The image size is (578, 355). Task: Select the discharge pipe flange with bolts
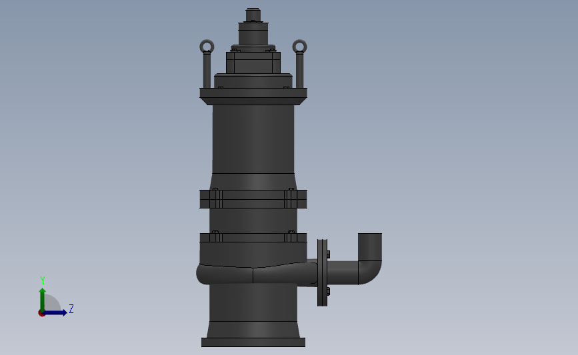[323, 272]
